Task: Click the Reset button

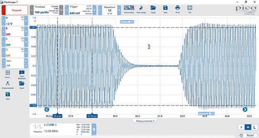Action: pyautogui.click(x=248, y=135)
